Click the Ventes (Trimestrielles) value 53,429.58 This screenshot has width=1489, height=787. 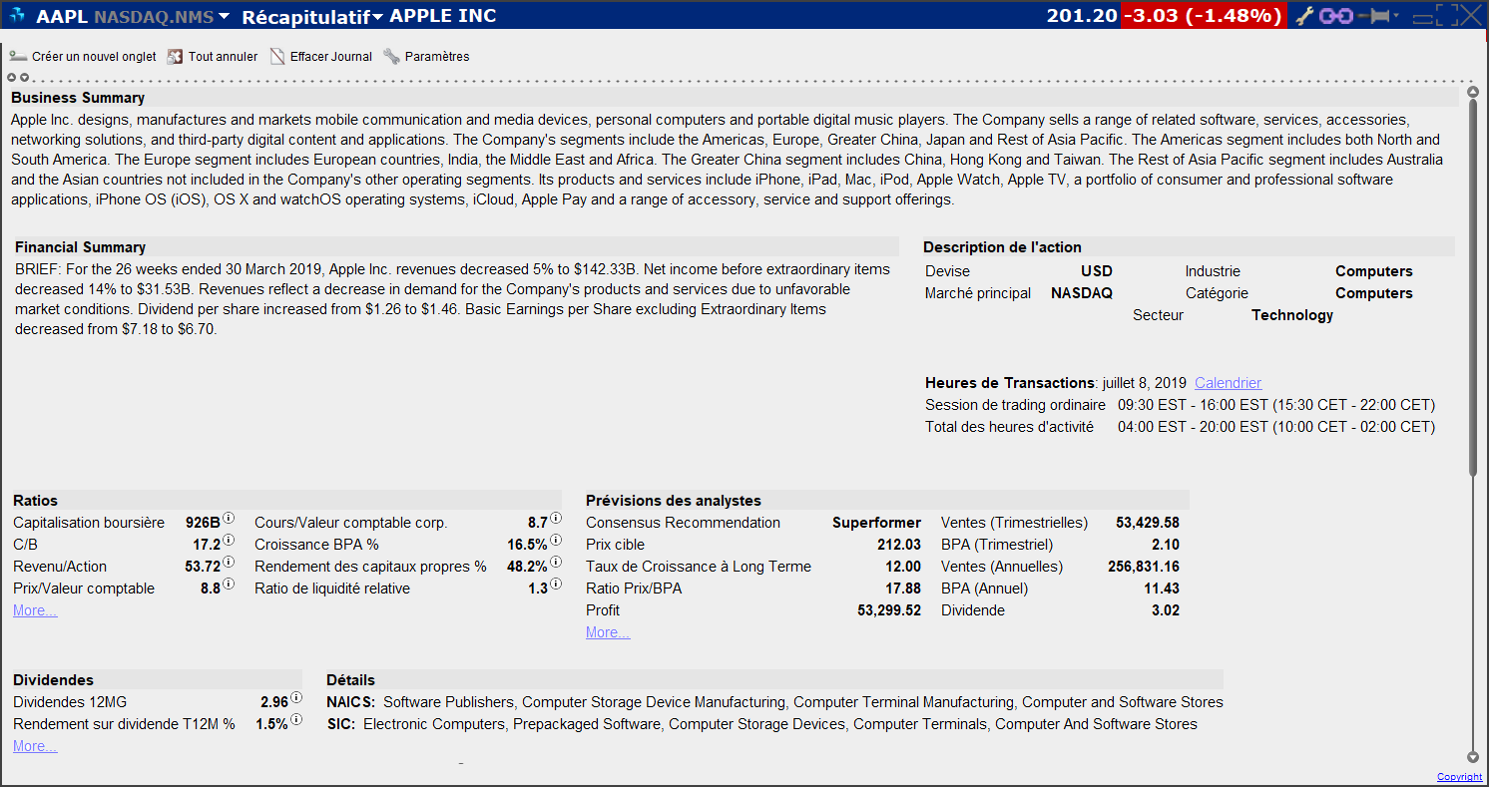(1148, 523)
